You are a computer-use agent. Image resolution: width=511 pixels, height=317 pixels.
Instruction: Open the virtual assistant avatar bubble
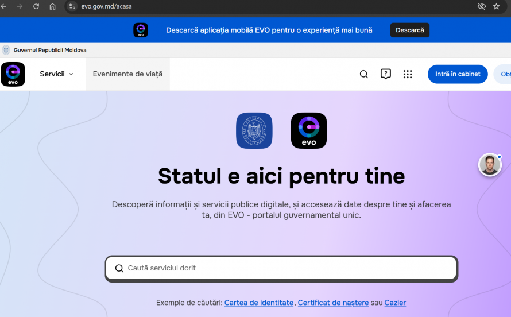tap(490, 165)
